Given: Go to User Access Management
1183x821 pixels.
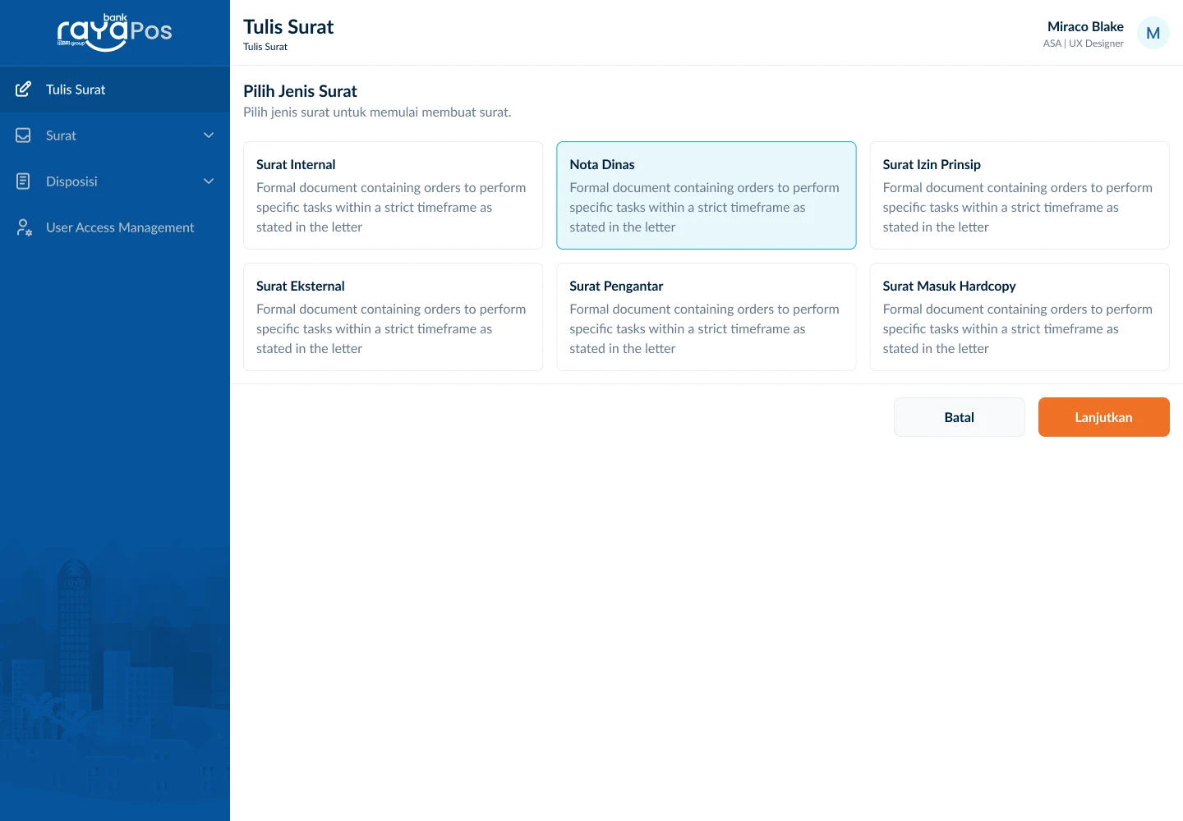Looking at the screenshot, I should pos(115,227).
